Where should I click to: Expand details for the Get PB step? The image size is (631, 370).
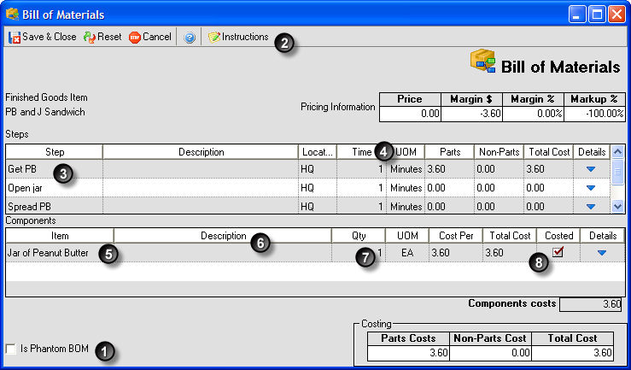pos(590,169)
